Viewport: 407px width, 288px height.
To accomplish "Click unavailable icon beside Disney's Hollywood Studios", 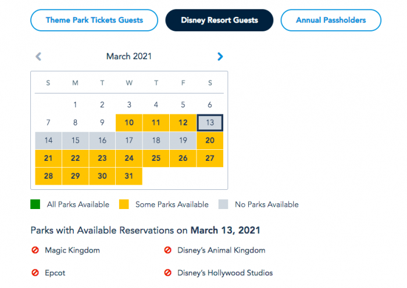I will [167, 272].
